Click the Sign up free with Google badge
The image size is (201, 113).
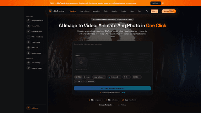[x=112, y=19]
